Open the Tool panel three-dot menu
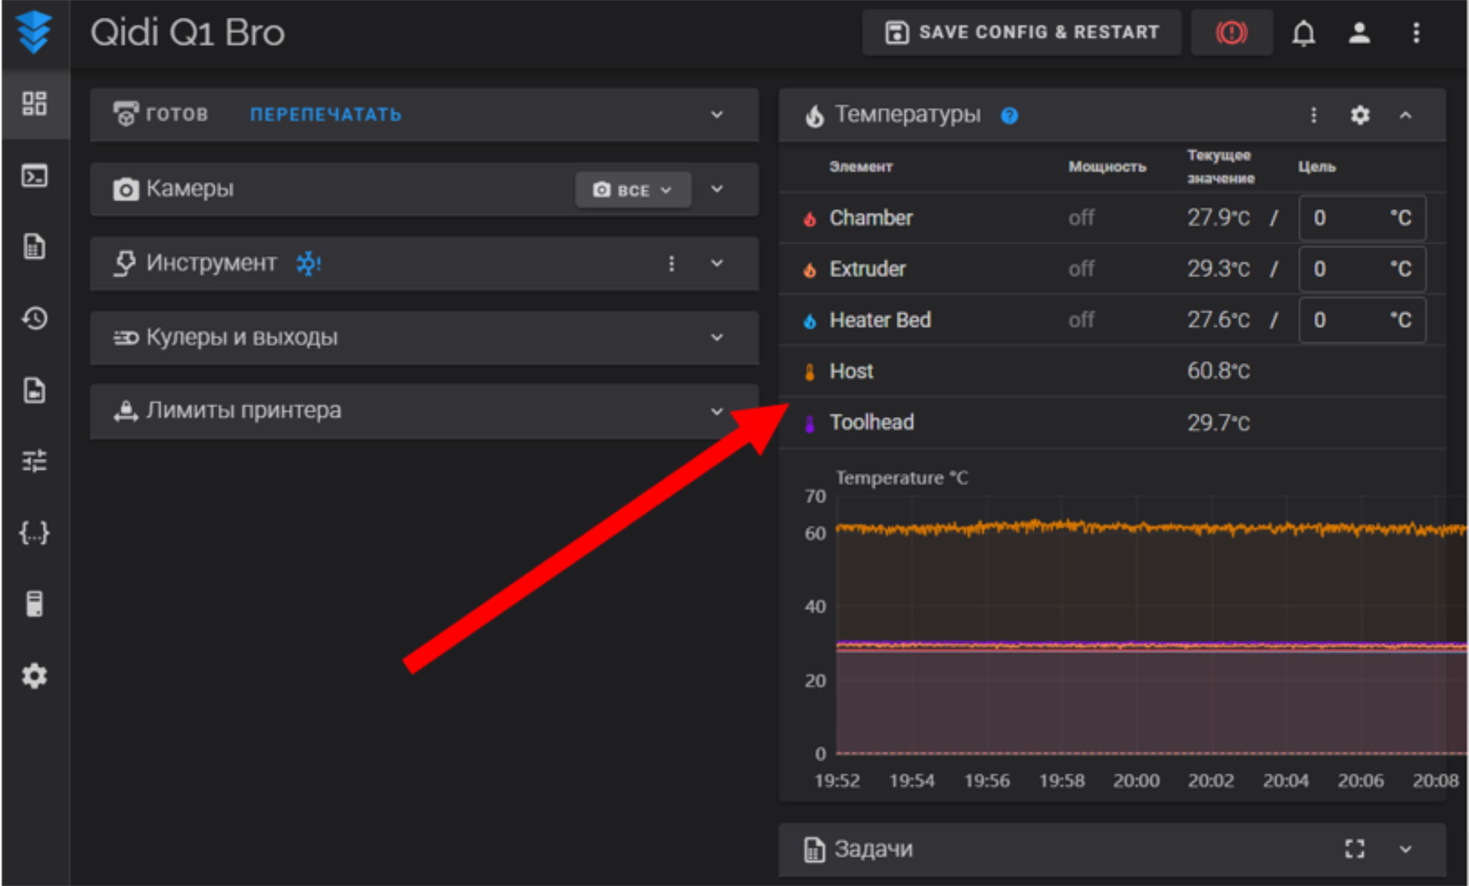This screenshot has width=1469, height=886. coord(671,263)
